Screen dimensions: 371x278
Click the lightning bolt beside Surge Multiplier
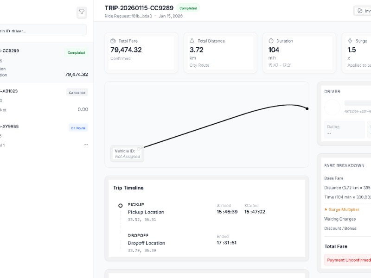click(326, 209)
